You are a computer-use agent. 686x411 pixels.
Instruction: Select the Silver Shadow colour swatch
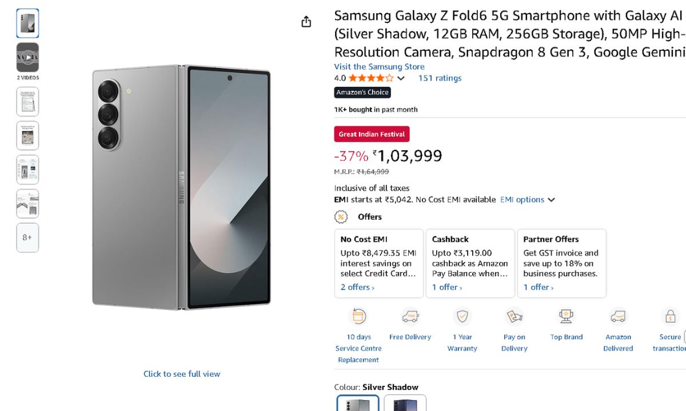pos(357,403)
